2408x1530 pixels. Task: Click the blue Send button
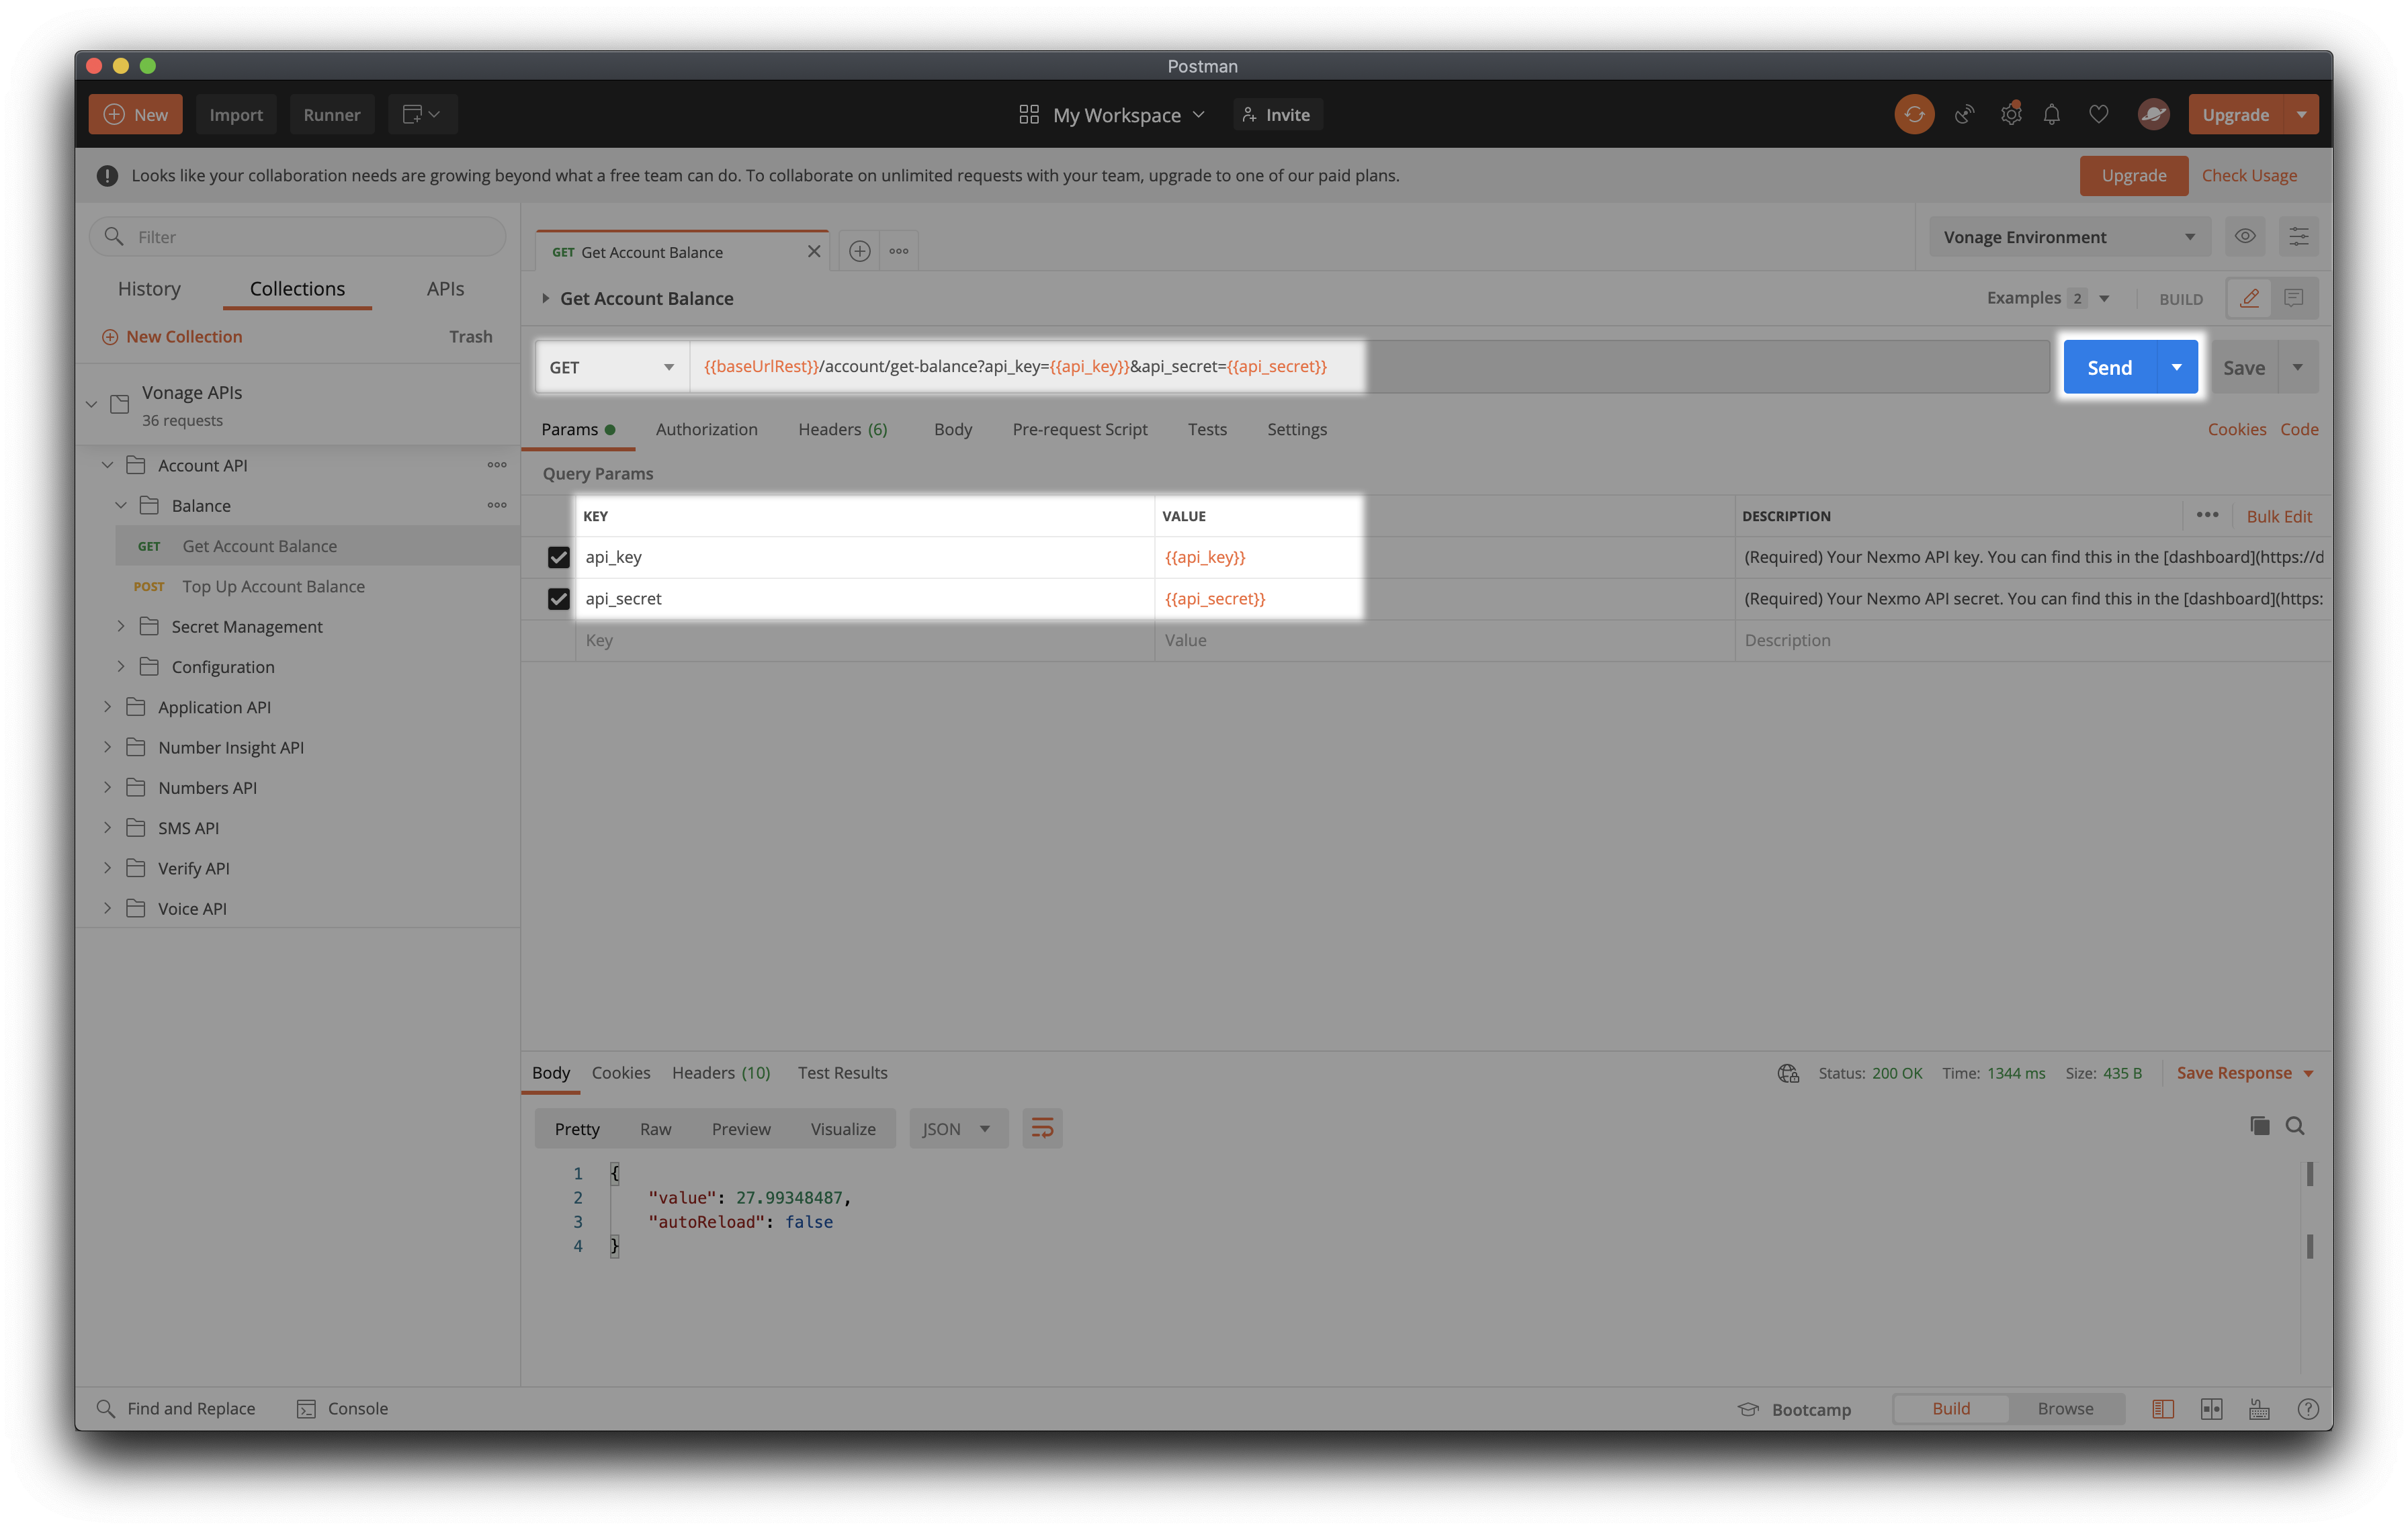(2109, 368)
